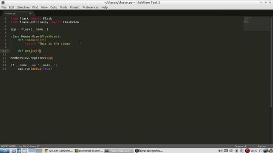273x153 pixels.
Task: Click the Sublime Text window icon in title bar
Action: pos(3,3)
